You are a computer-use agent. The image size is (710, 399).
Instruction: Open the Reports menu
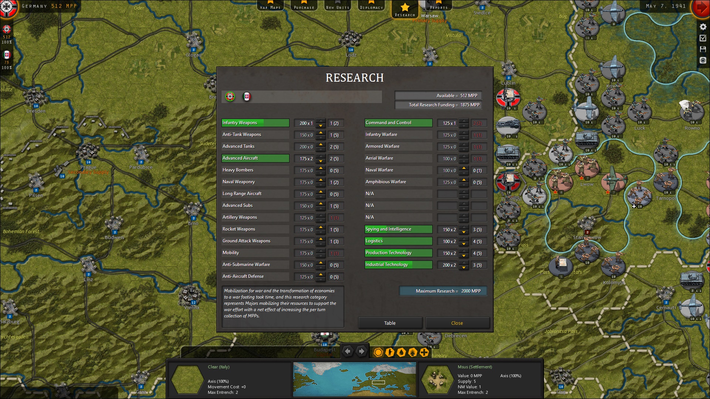[439, 5]
